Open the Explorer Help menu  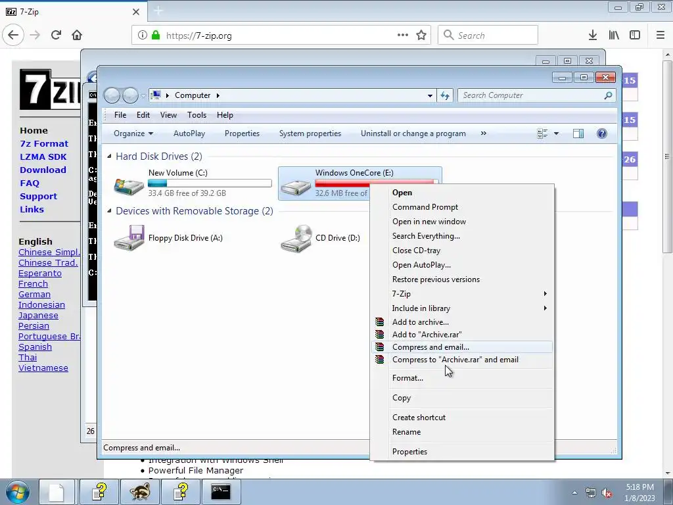[225, 115]
